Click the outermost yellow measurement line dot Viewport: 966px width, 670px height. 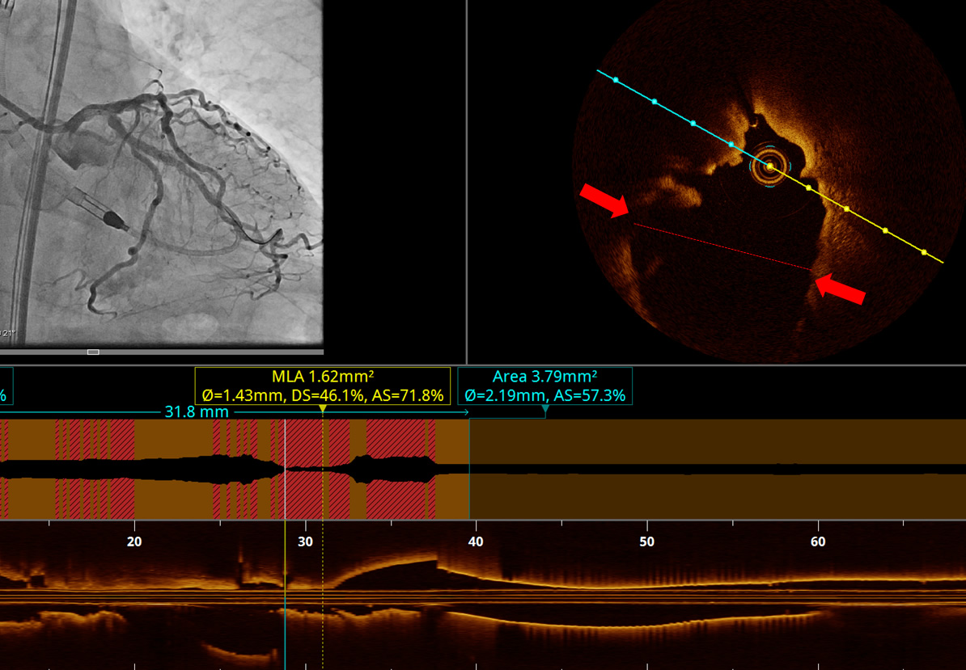(x=924, y=252)
